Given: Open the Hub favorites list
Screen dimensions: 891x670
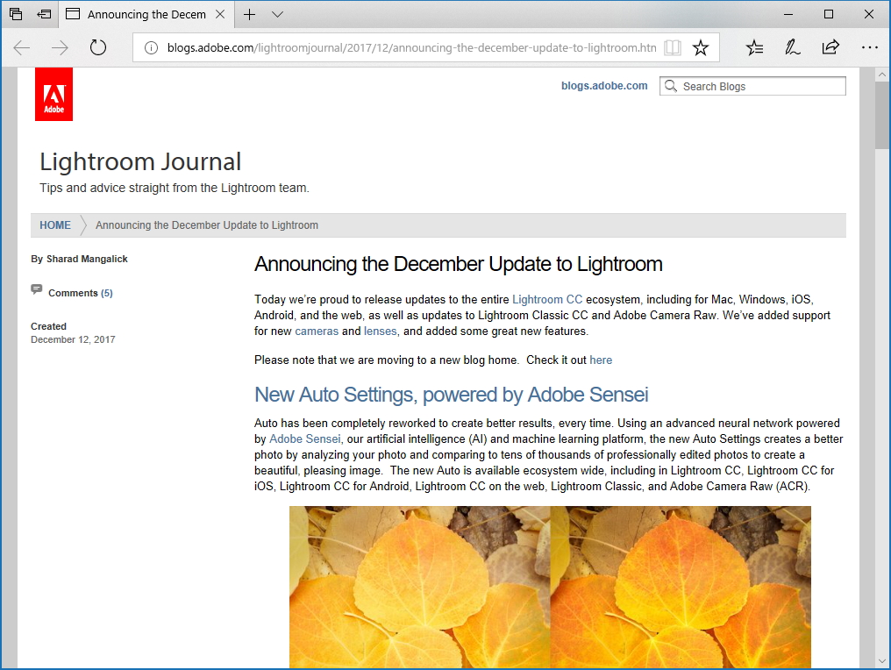Looking at the screenshot, I should [754, 47].
